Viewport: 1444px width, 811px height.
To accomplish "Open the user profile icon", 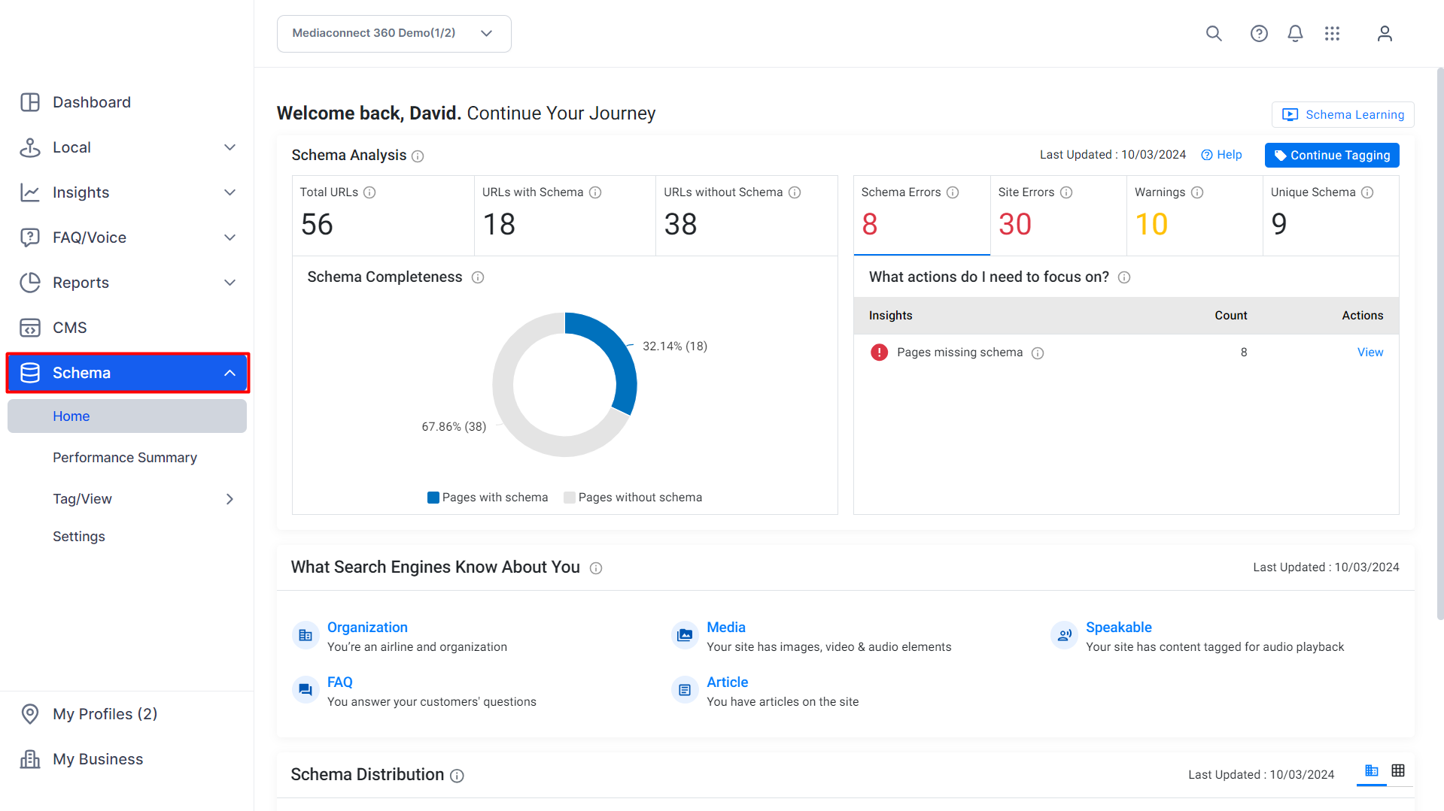I will 1385,34.
